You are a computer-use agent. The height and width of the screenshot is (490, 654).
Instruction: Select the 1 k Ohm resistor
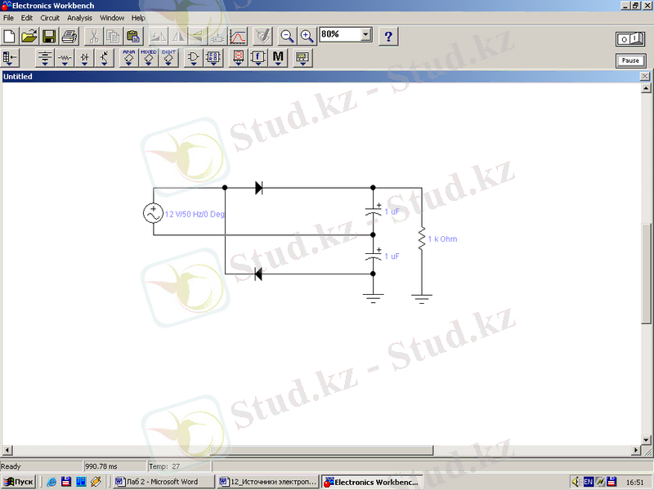point(422,238)
